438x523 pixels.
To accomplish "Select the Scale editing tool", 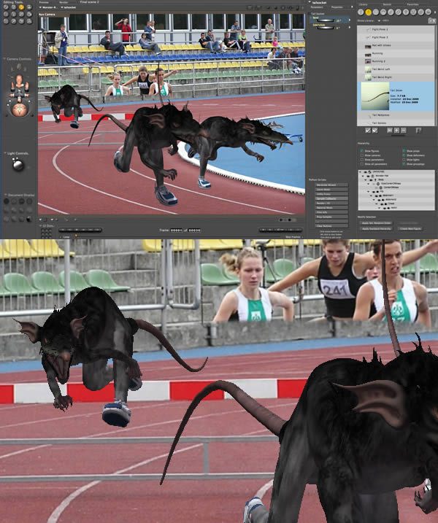I will coord(6,15).
